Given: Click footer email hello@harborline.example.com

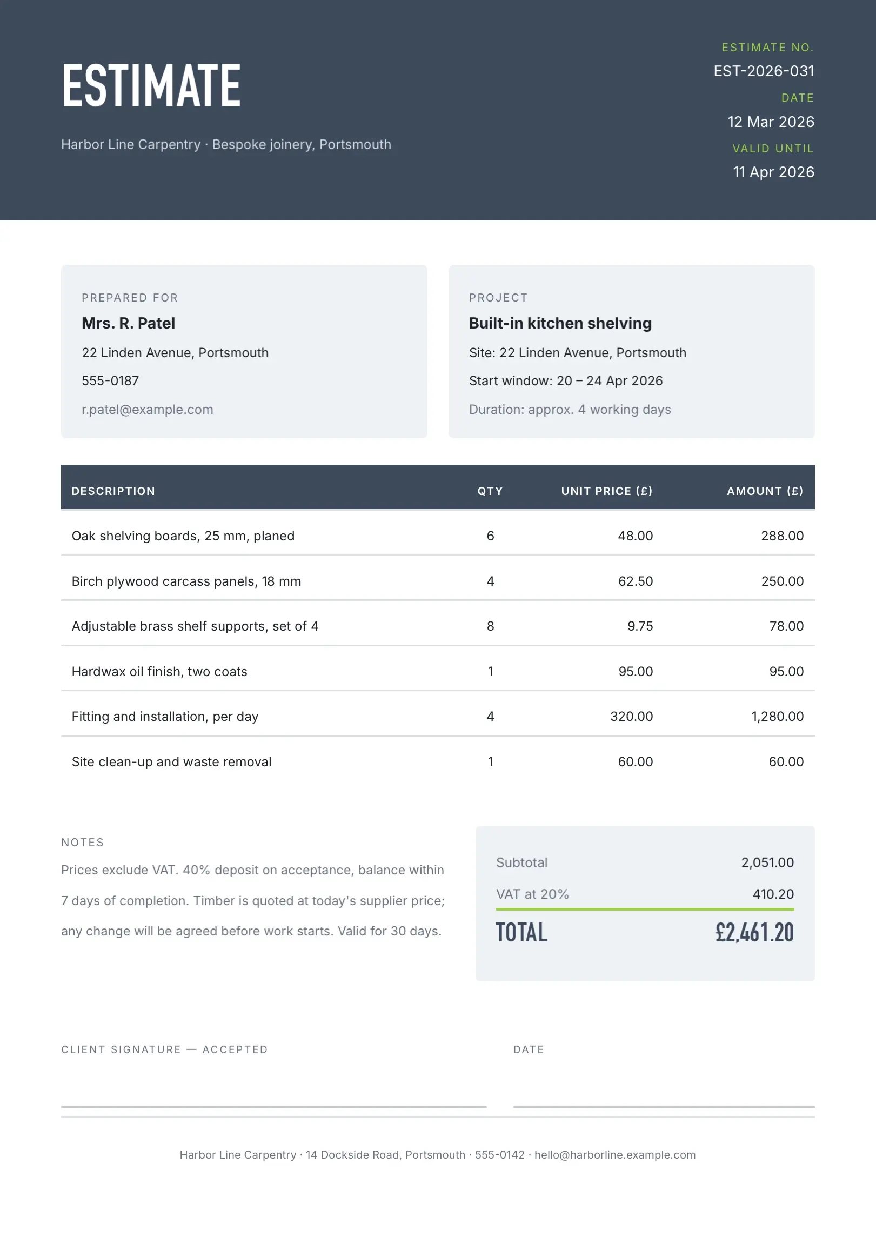Looking at the screenshot, I should (615, 1155).
